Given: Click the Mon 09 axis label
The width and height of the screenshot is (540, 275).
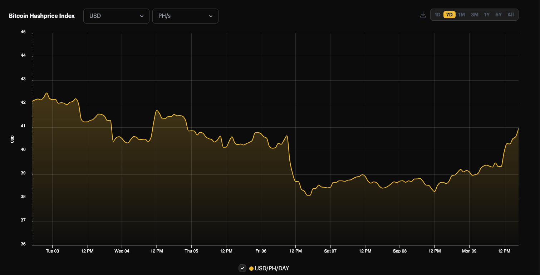Looking at the screenshot, I should click(x=469, y=251).
